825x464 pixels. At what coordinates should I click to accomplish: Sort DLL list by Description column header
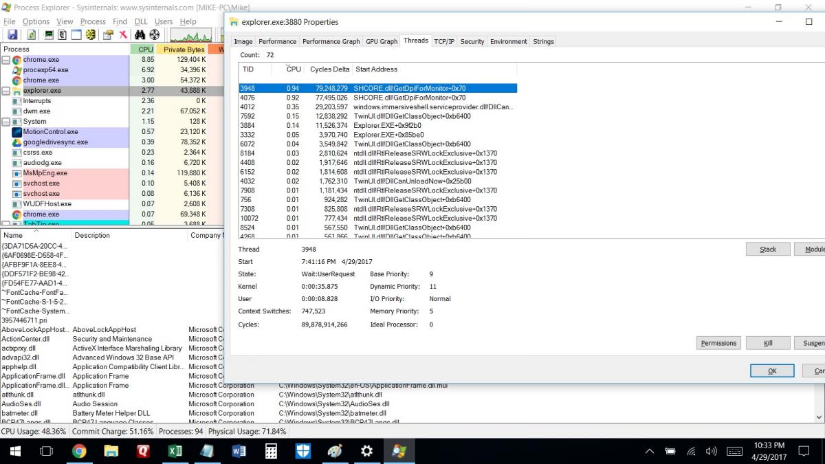pos(129,235)
